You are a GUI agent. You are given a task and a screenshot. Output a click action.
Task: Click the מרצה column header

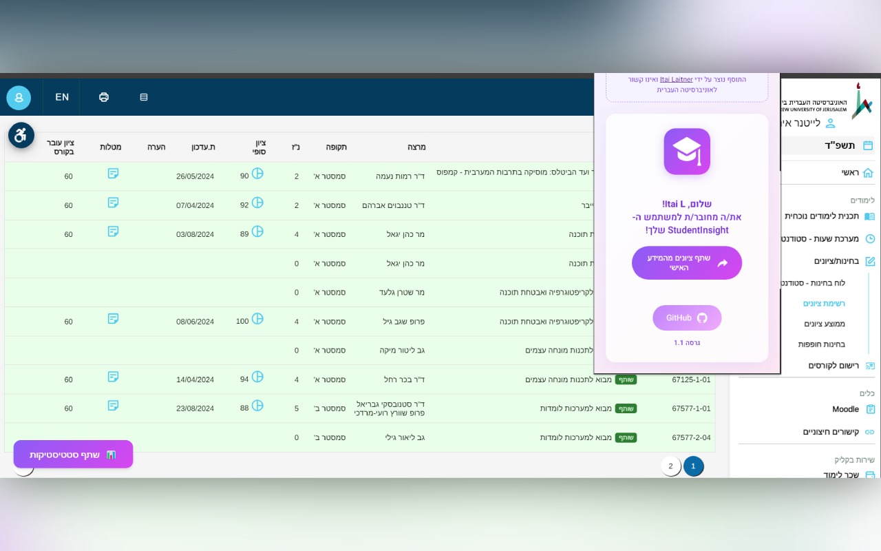(x=417, y=147)
